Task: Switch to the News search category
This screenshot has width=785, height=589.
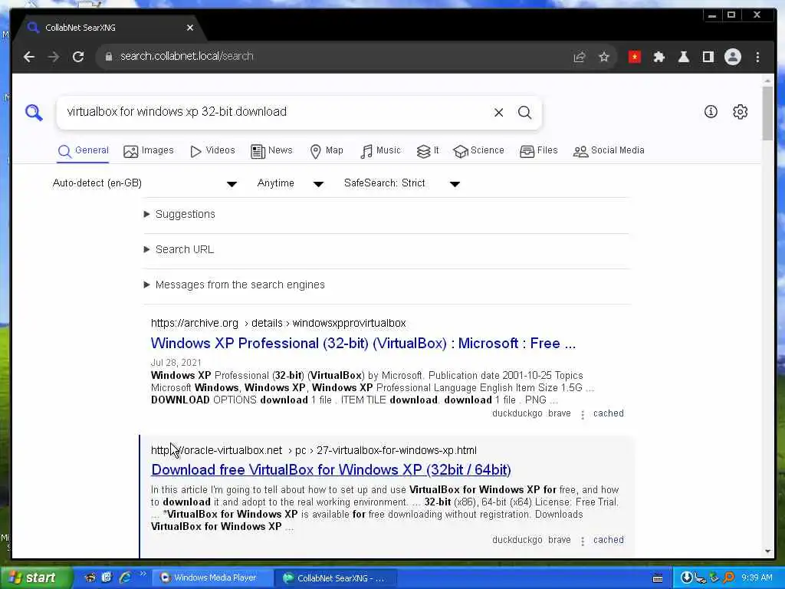Action: (271, 151)
